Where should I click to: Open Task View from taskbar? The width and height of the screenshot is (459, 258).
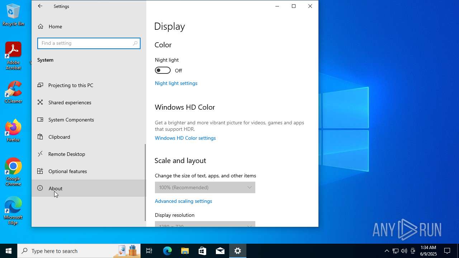pyautogui.click(x=149, y=251)
